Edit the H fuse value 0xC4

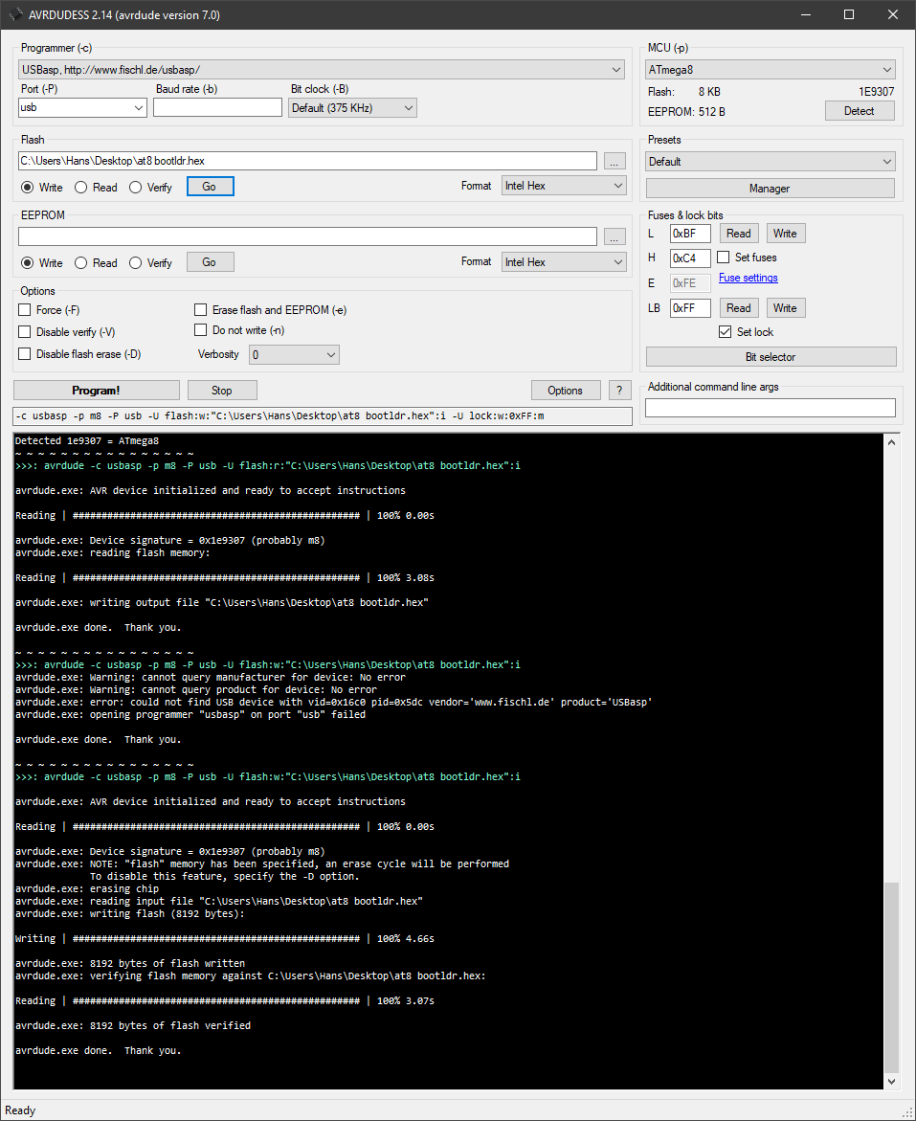pos(690,258)
